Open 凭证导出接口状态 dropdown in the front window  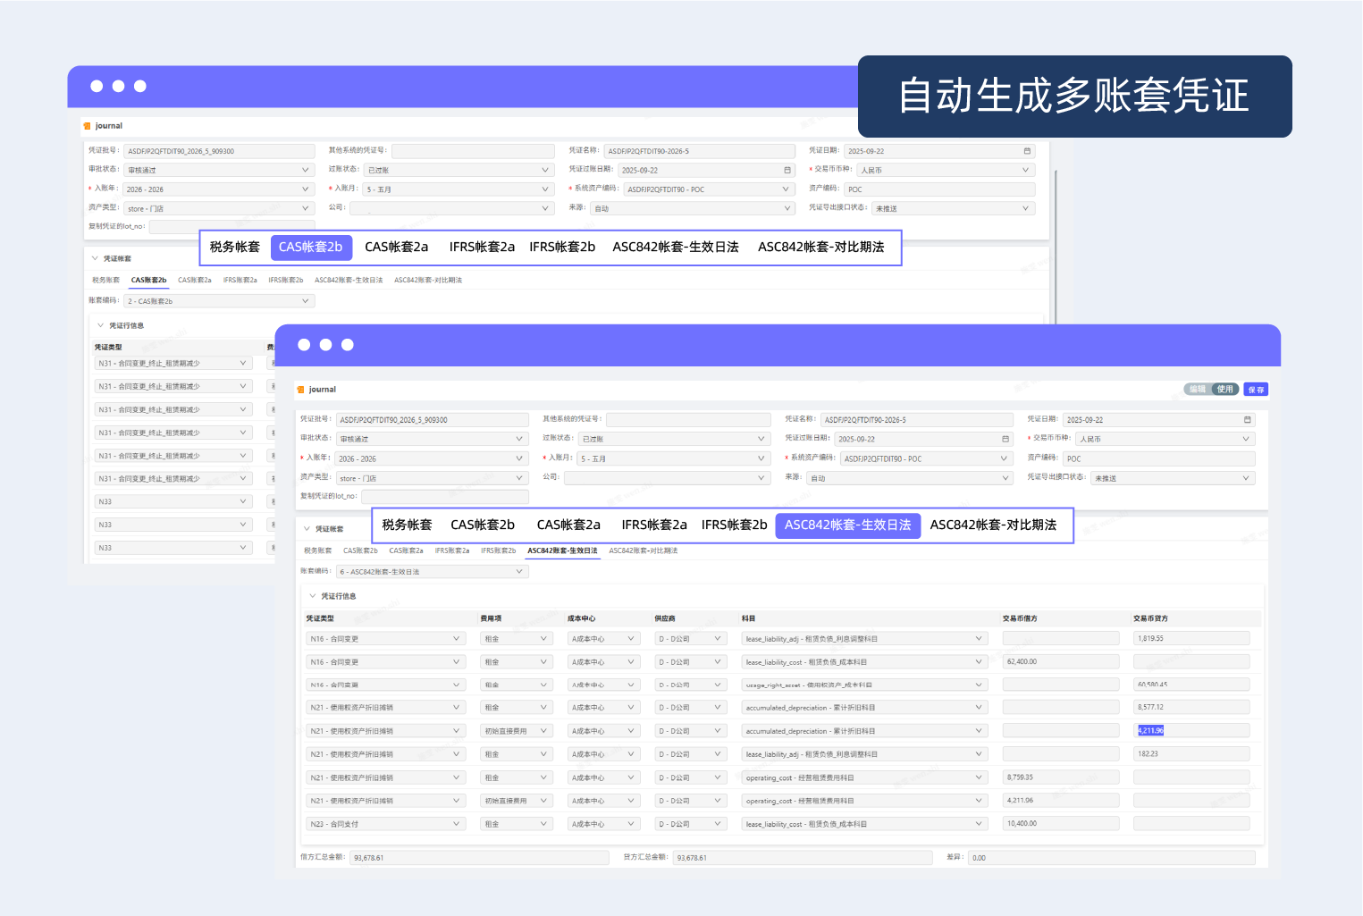1174,478
